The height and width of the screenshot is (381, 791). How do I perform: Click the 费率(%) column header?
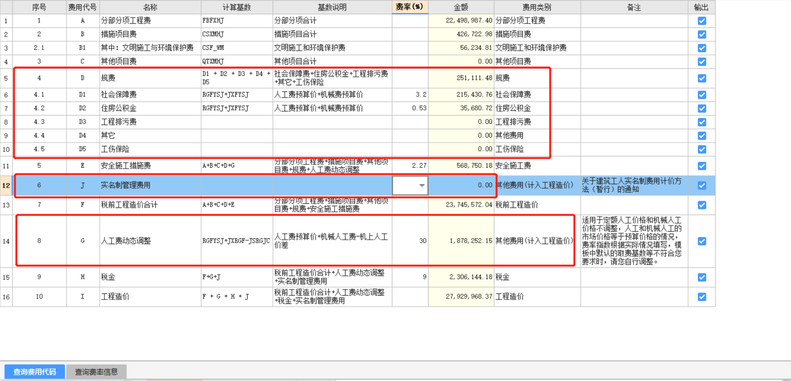pyautogui.click(x=410, y=7)
